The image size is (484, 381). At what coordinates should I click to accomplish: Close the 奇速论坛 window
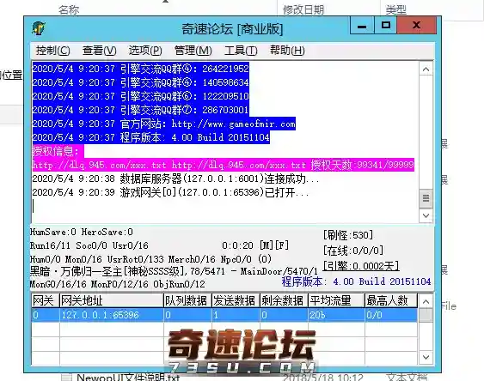click(x=416, y=26)
